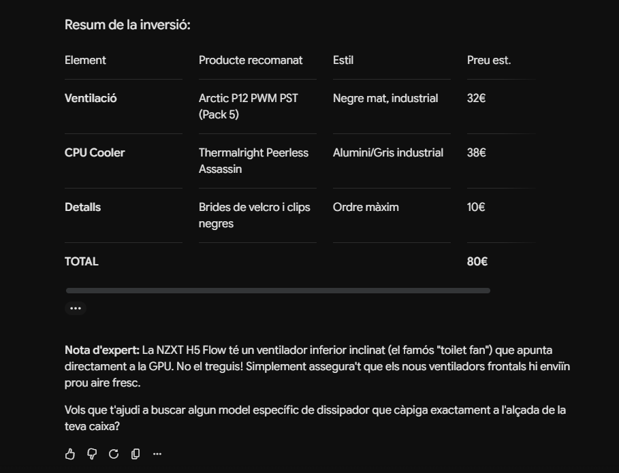Click the Producte recomanat column header
This screenshot has height=473, width=619.
[251, 61]
